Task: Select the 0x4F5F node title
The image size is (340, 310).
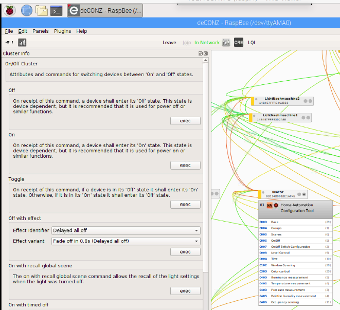Action: 278,192
